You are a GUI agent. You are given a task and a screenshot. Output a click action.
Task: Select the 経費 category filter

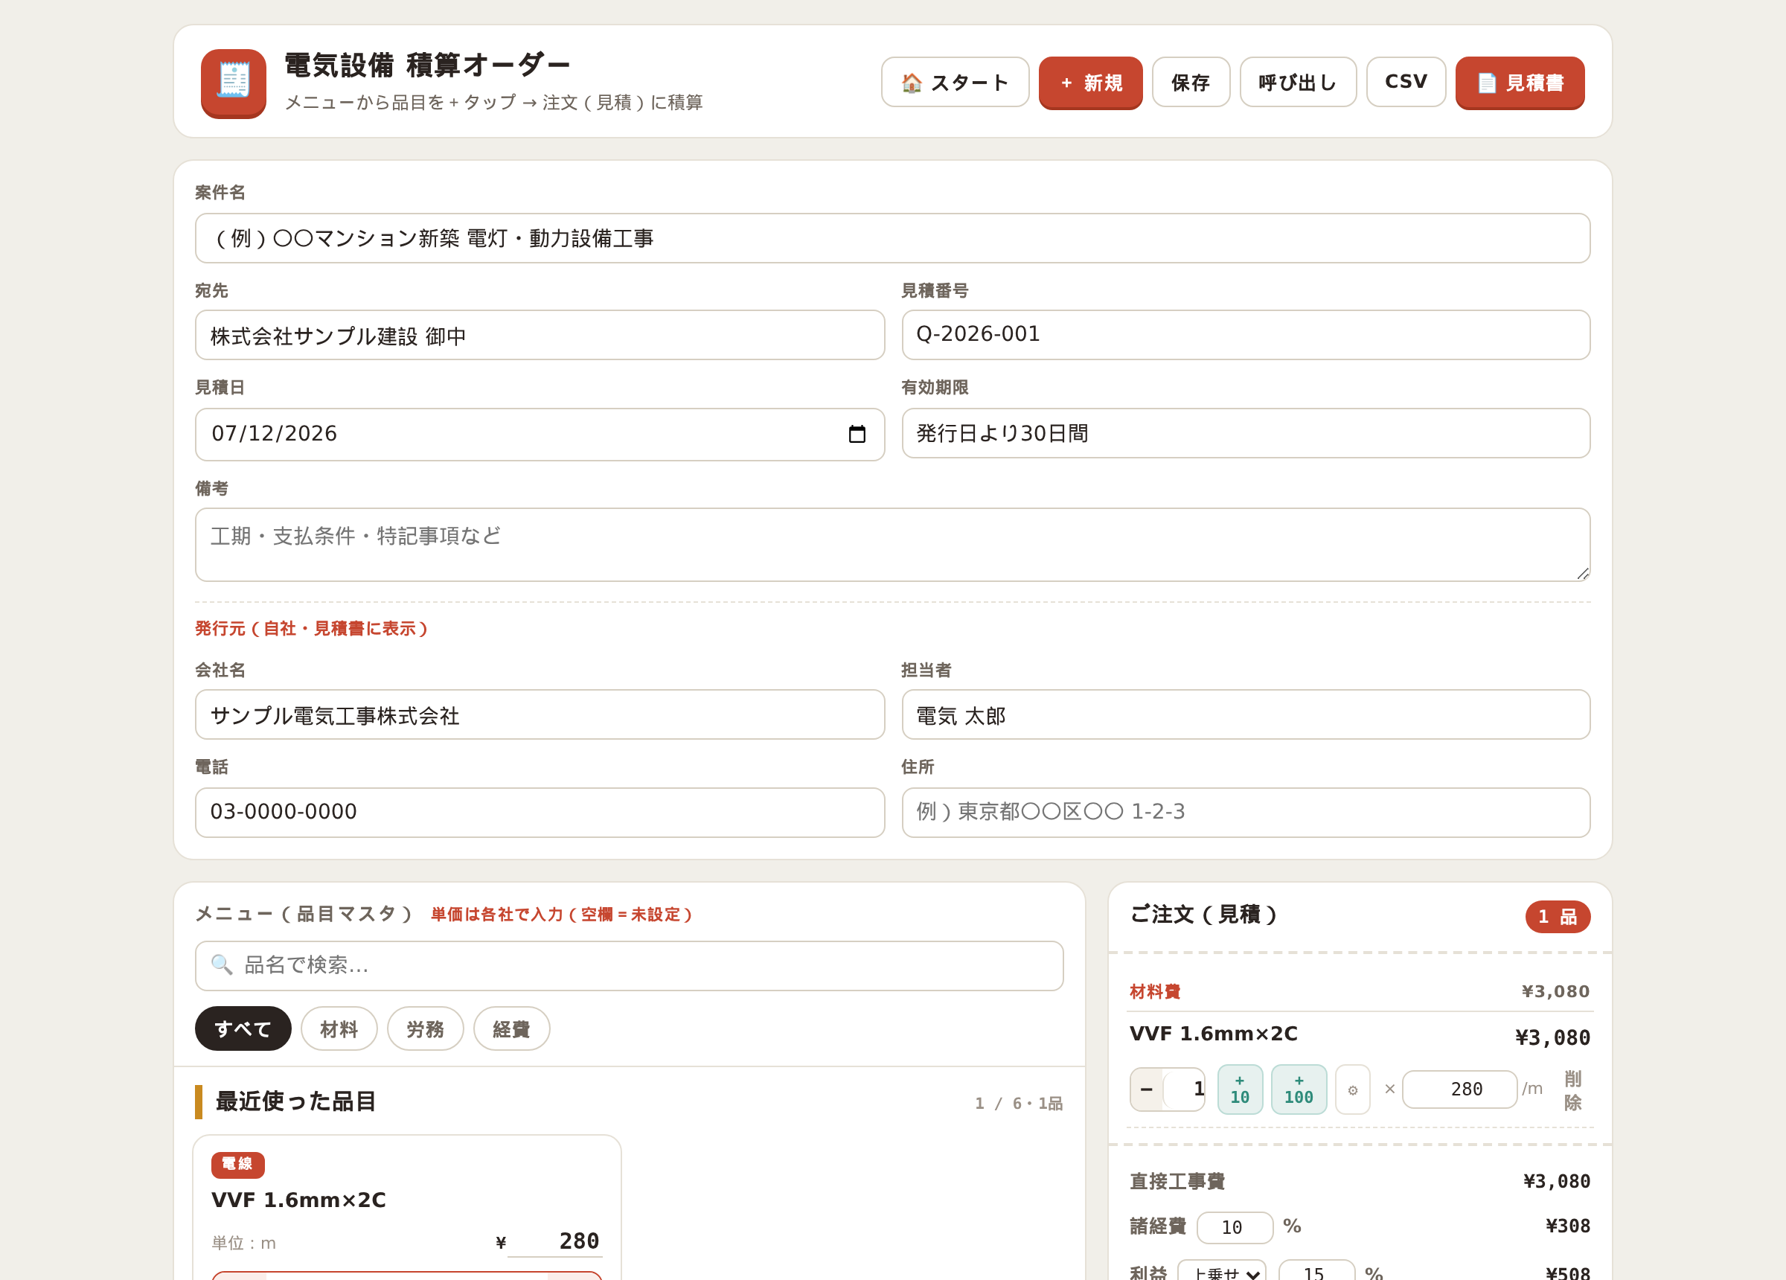(x=511, y=1028)
